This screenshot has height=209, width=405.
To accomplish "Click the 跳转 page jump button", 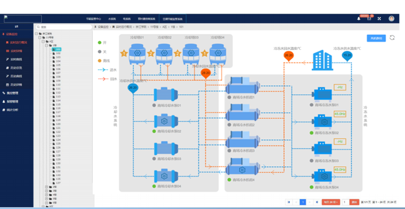I will pyautogui.click(x=354, y=202).
